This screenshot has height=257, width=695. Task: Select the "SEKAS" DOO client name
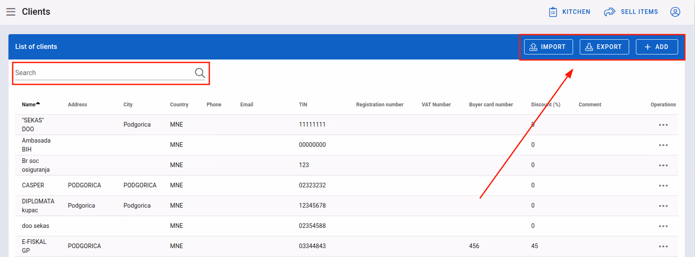coord(33,124)
